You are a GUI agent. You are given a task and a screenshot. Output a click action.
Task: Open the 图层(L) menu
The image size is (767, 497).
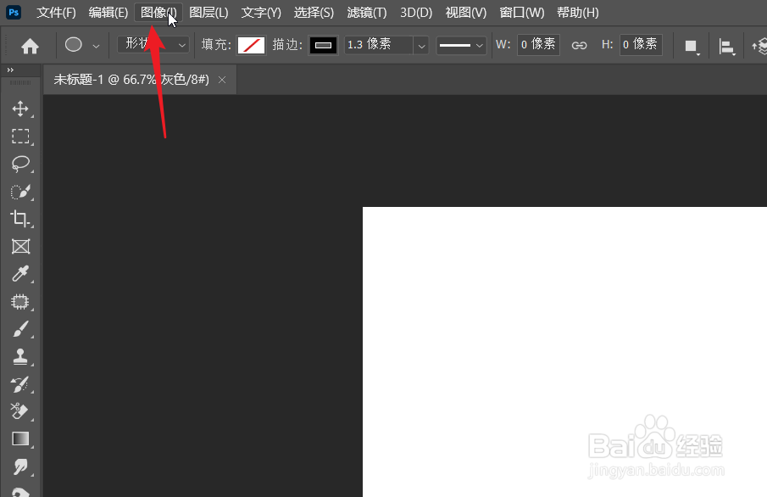click(208, 12)
